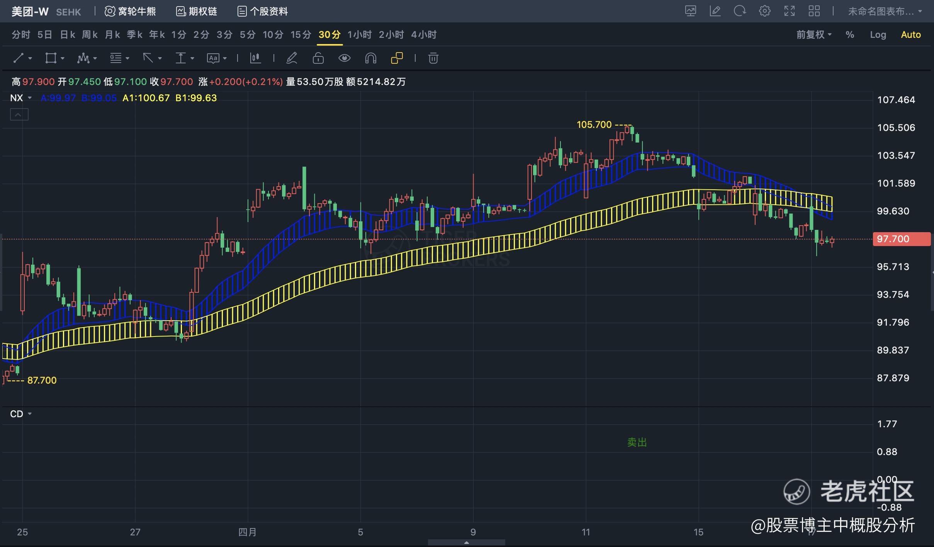The height and width of the screenshot is (547, 934).
Task: Click the bottom timeline scrollbar handle
Action: click(x=466, y=543)
